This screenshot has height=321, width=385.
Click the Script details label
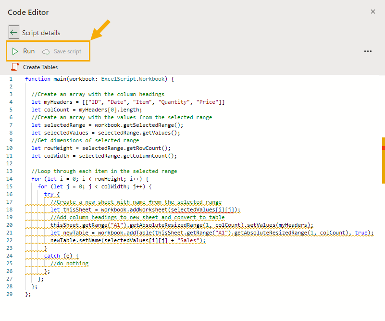(x=41, y=33)
